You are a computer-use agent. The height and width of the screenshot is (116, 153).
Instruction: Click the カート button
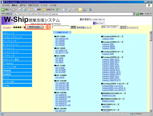pos(123,27)
